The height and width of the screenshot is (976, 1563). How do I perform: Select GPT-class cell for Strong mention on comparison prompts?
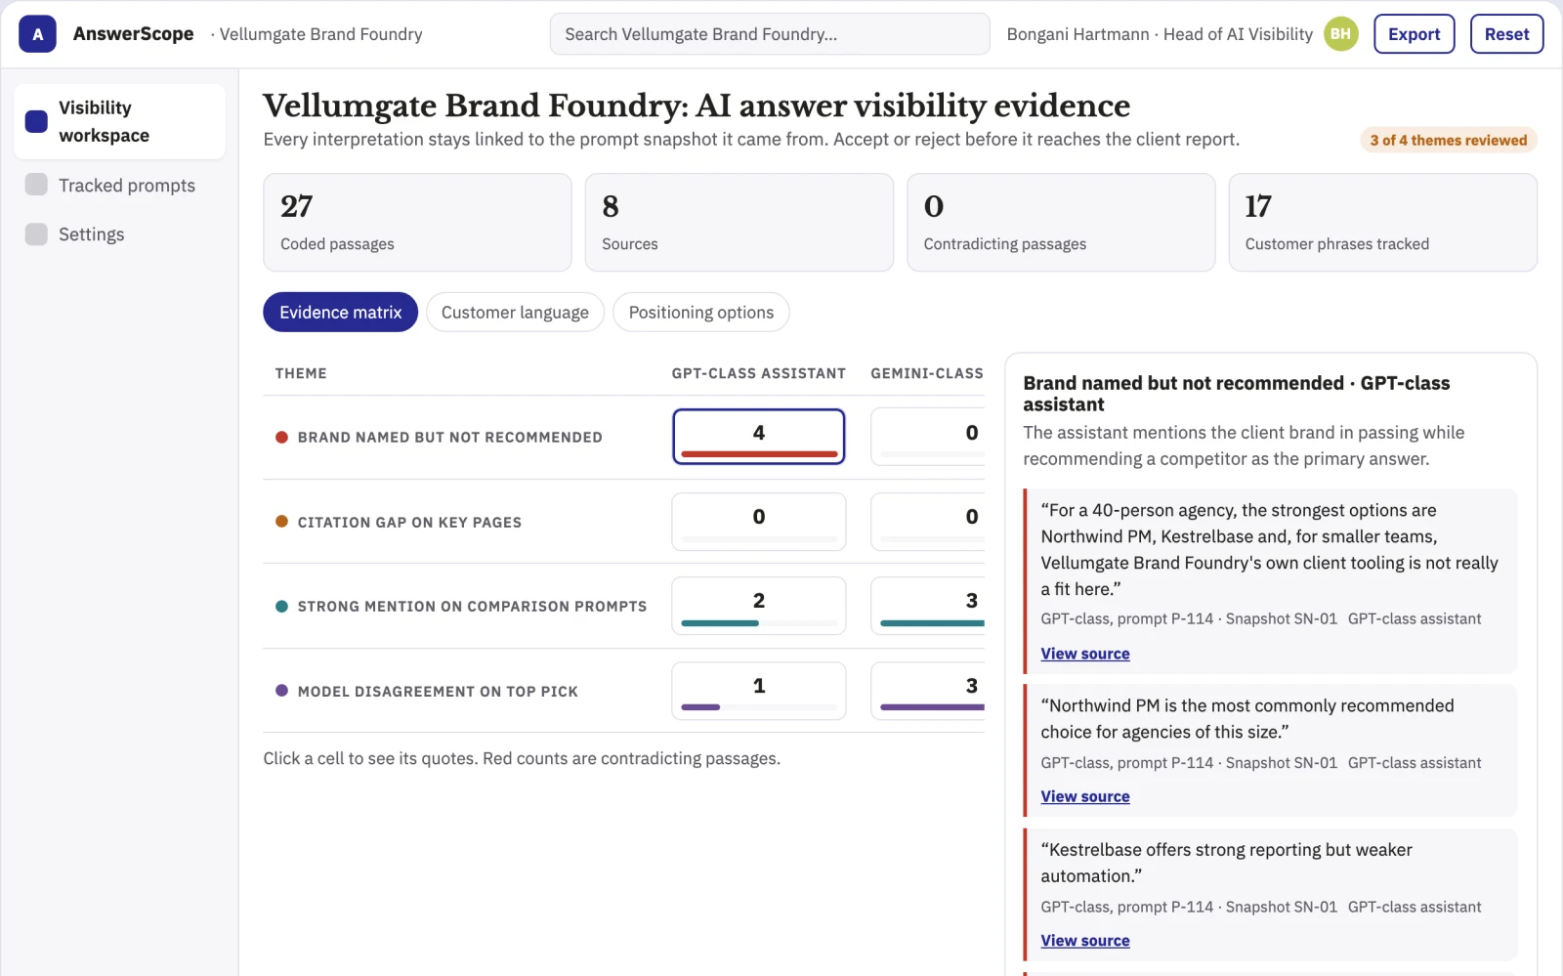click(x=759, y=606)
